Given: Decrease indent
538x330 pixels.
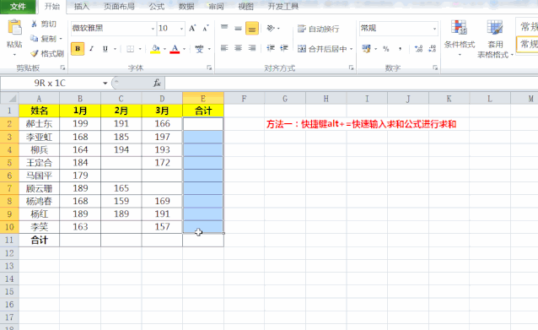Looking at the screenshot, I should [x=271, y=48].
